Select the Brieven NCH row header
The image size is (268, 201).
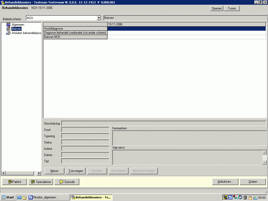pos(75,37)
